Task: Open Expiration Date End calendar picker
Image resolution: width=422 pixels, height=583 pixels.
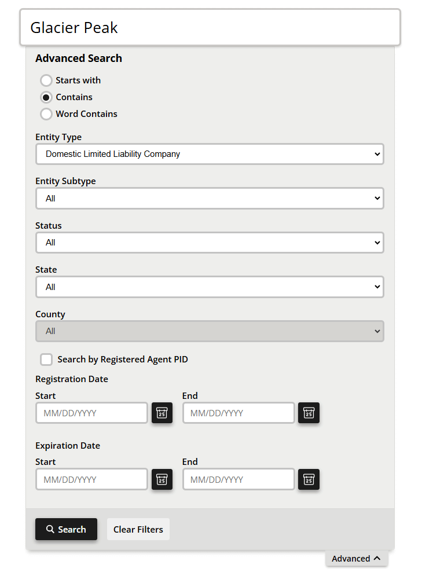Action: click(309, 479)
